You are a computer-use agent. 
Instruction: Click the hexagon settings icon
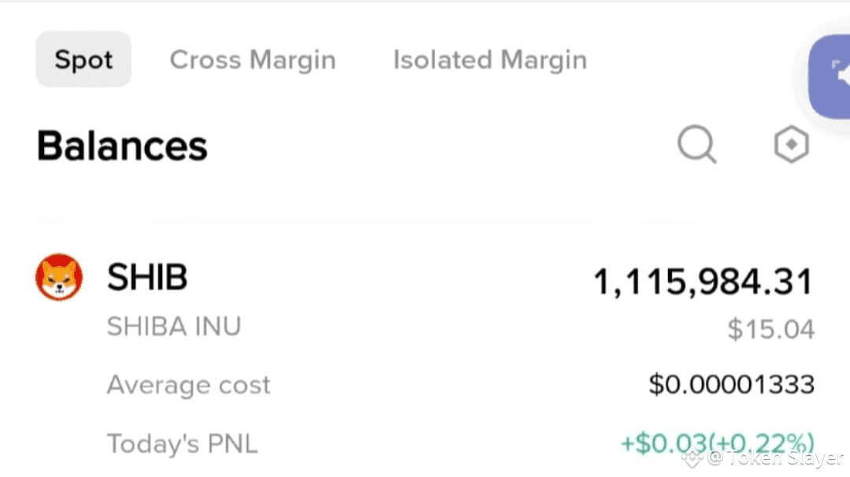(791, 145)
